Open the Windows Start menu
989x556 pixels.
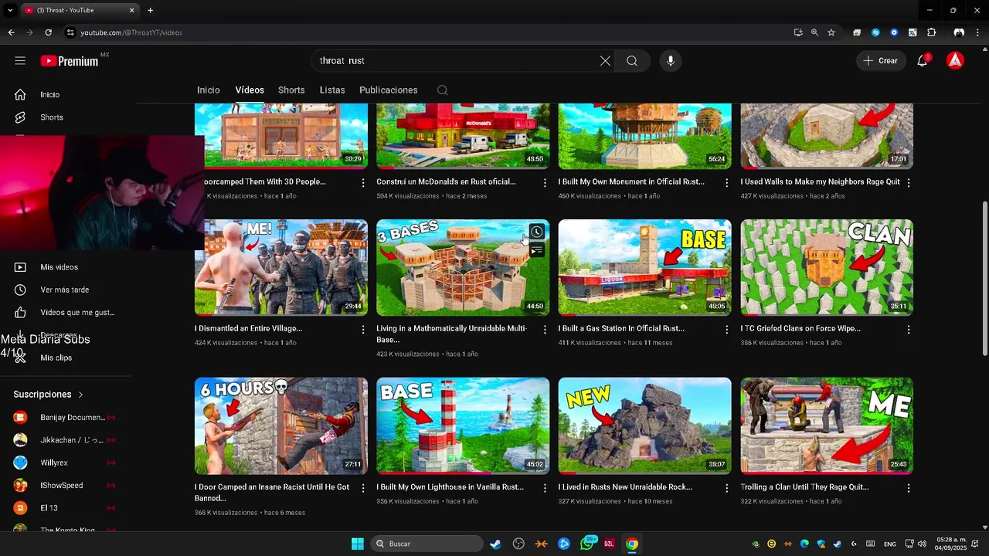tap(358, 544)
